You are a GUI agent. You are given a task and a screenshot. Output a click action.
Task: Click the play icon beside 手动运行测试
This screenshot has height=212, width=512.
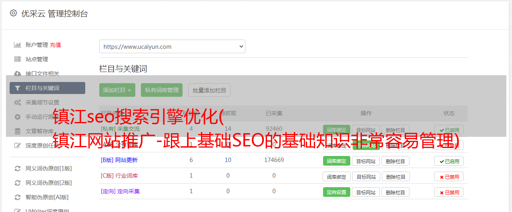tap(18, 117)
